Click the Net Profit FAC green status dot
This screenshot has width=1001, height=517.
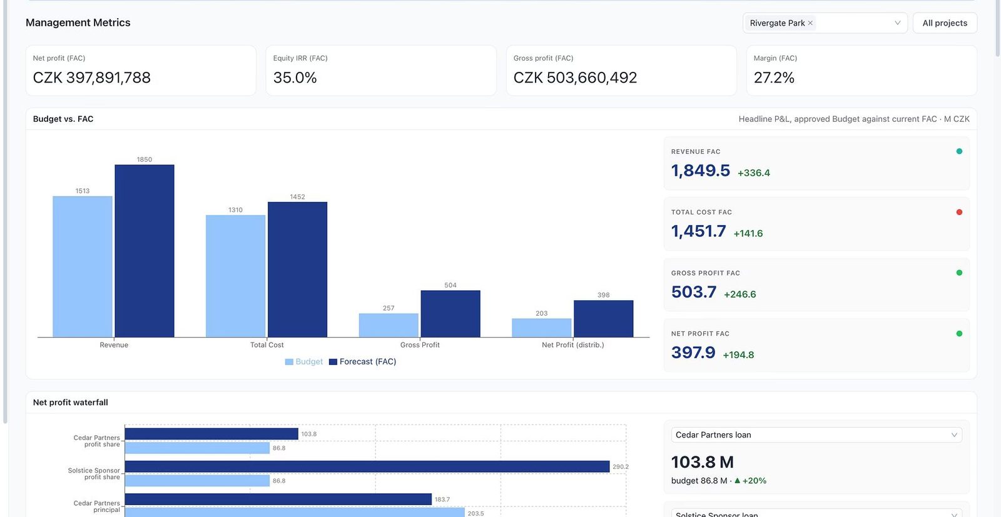click(959, 333)
